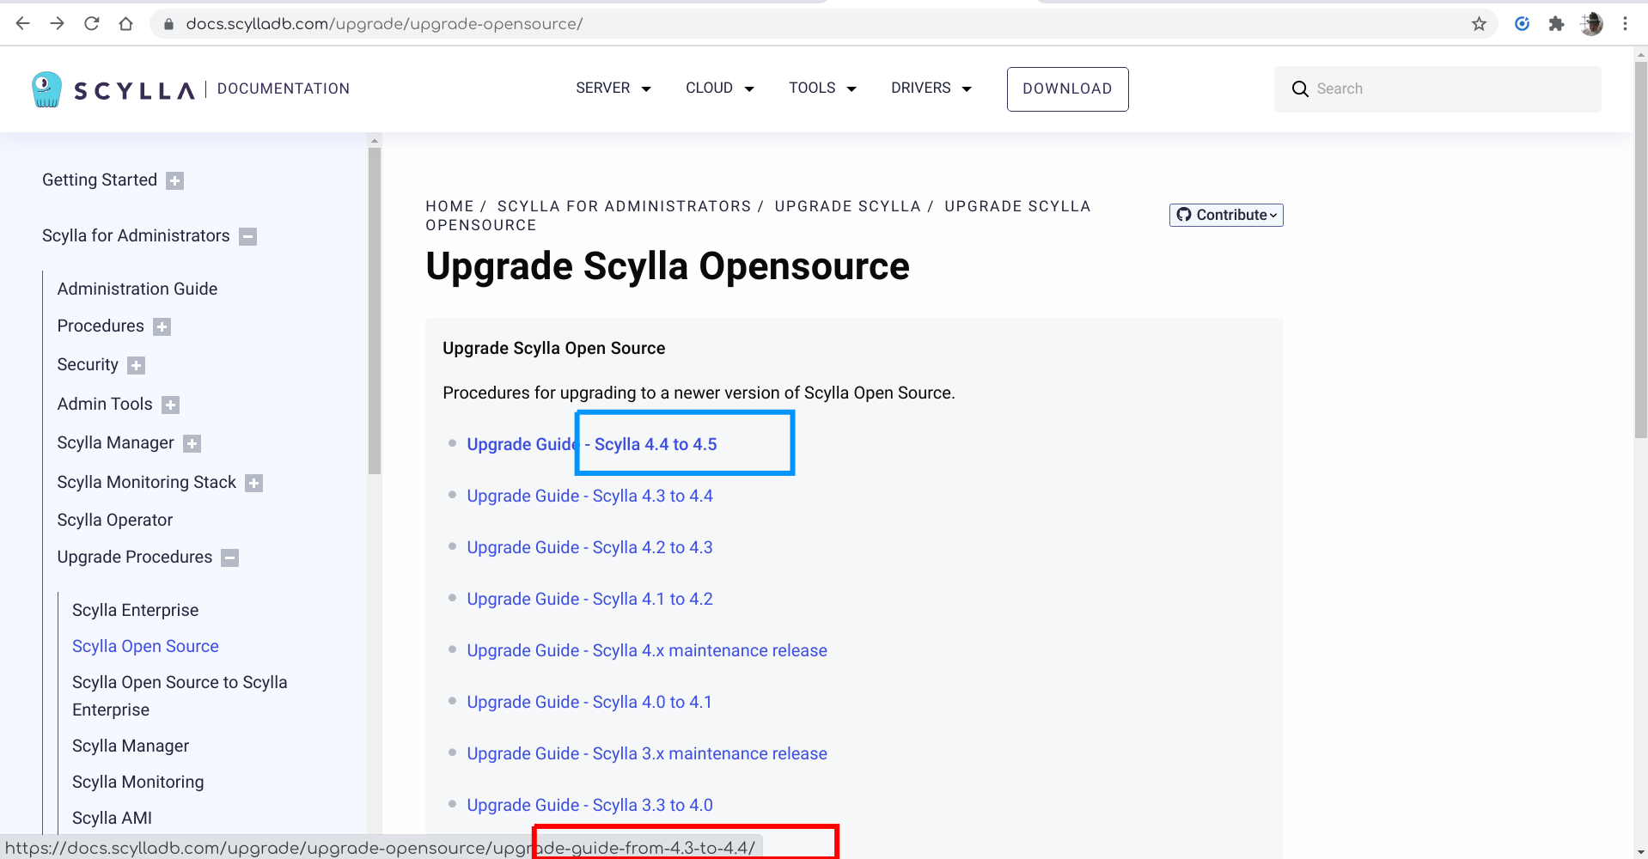Click the search magnifier icon

click(1300, 88)
